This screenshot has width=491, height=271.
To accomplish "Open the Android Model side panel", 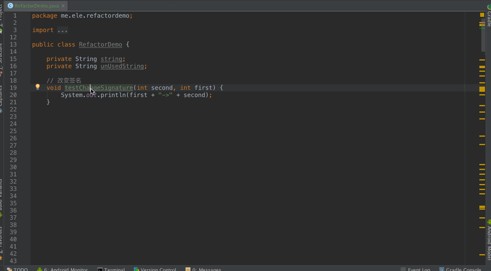I will (489, 241).
